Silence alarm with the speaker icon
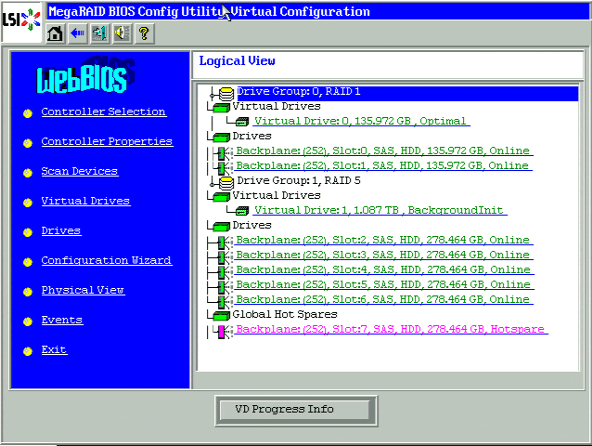Image resolution: width=592 pixels, height=446 pixels. click(x=122, y=33)
